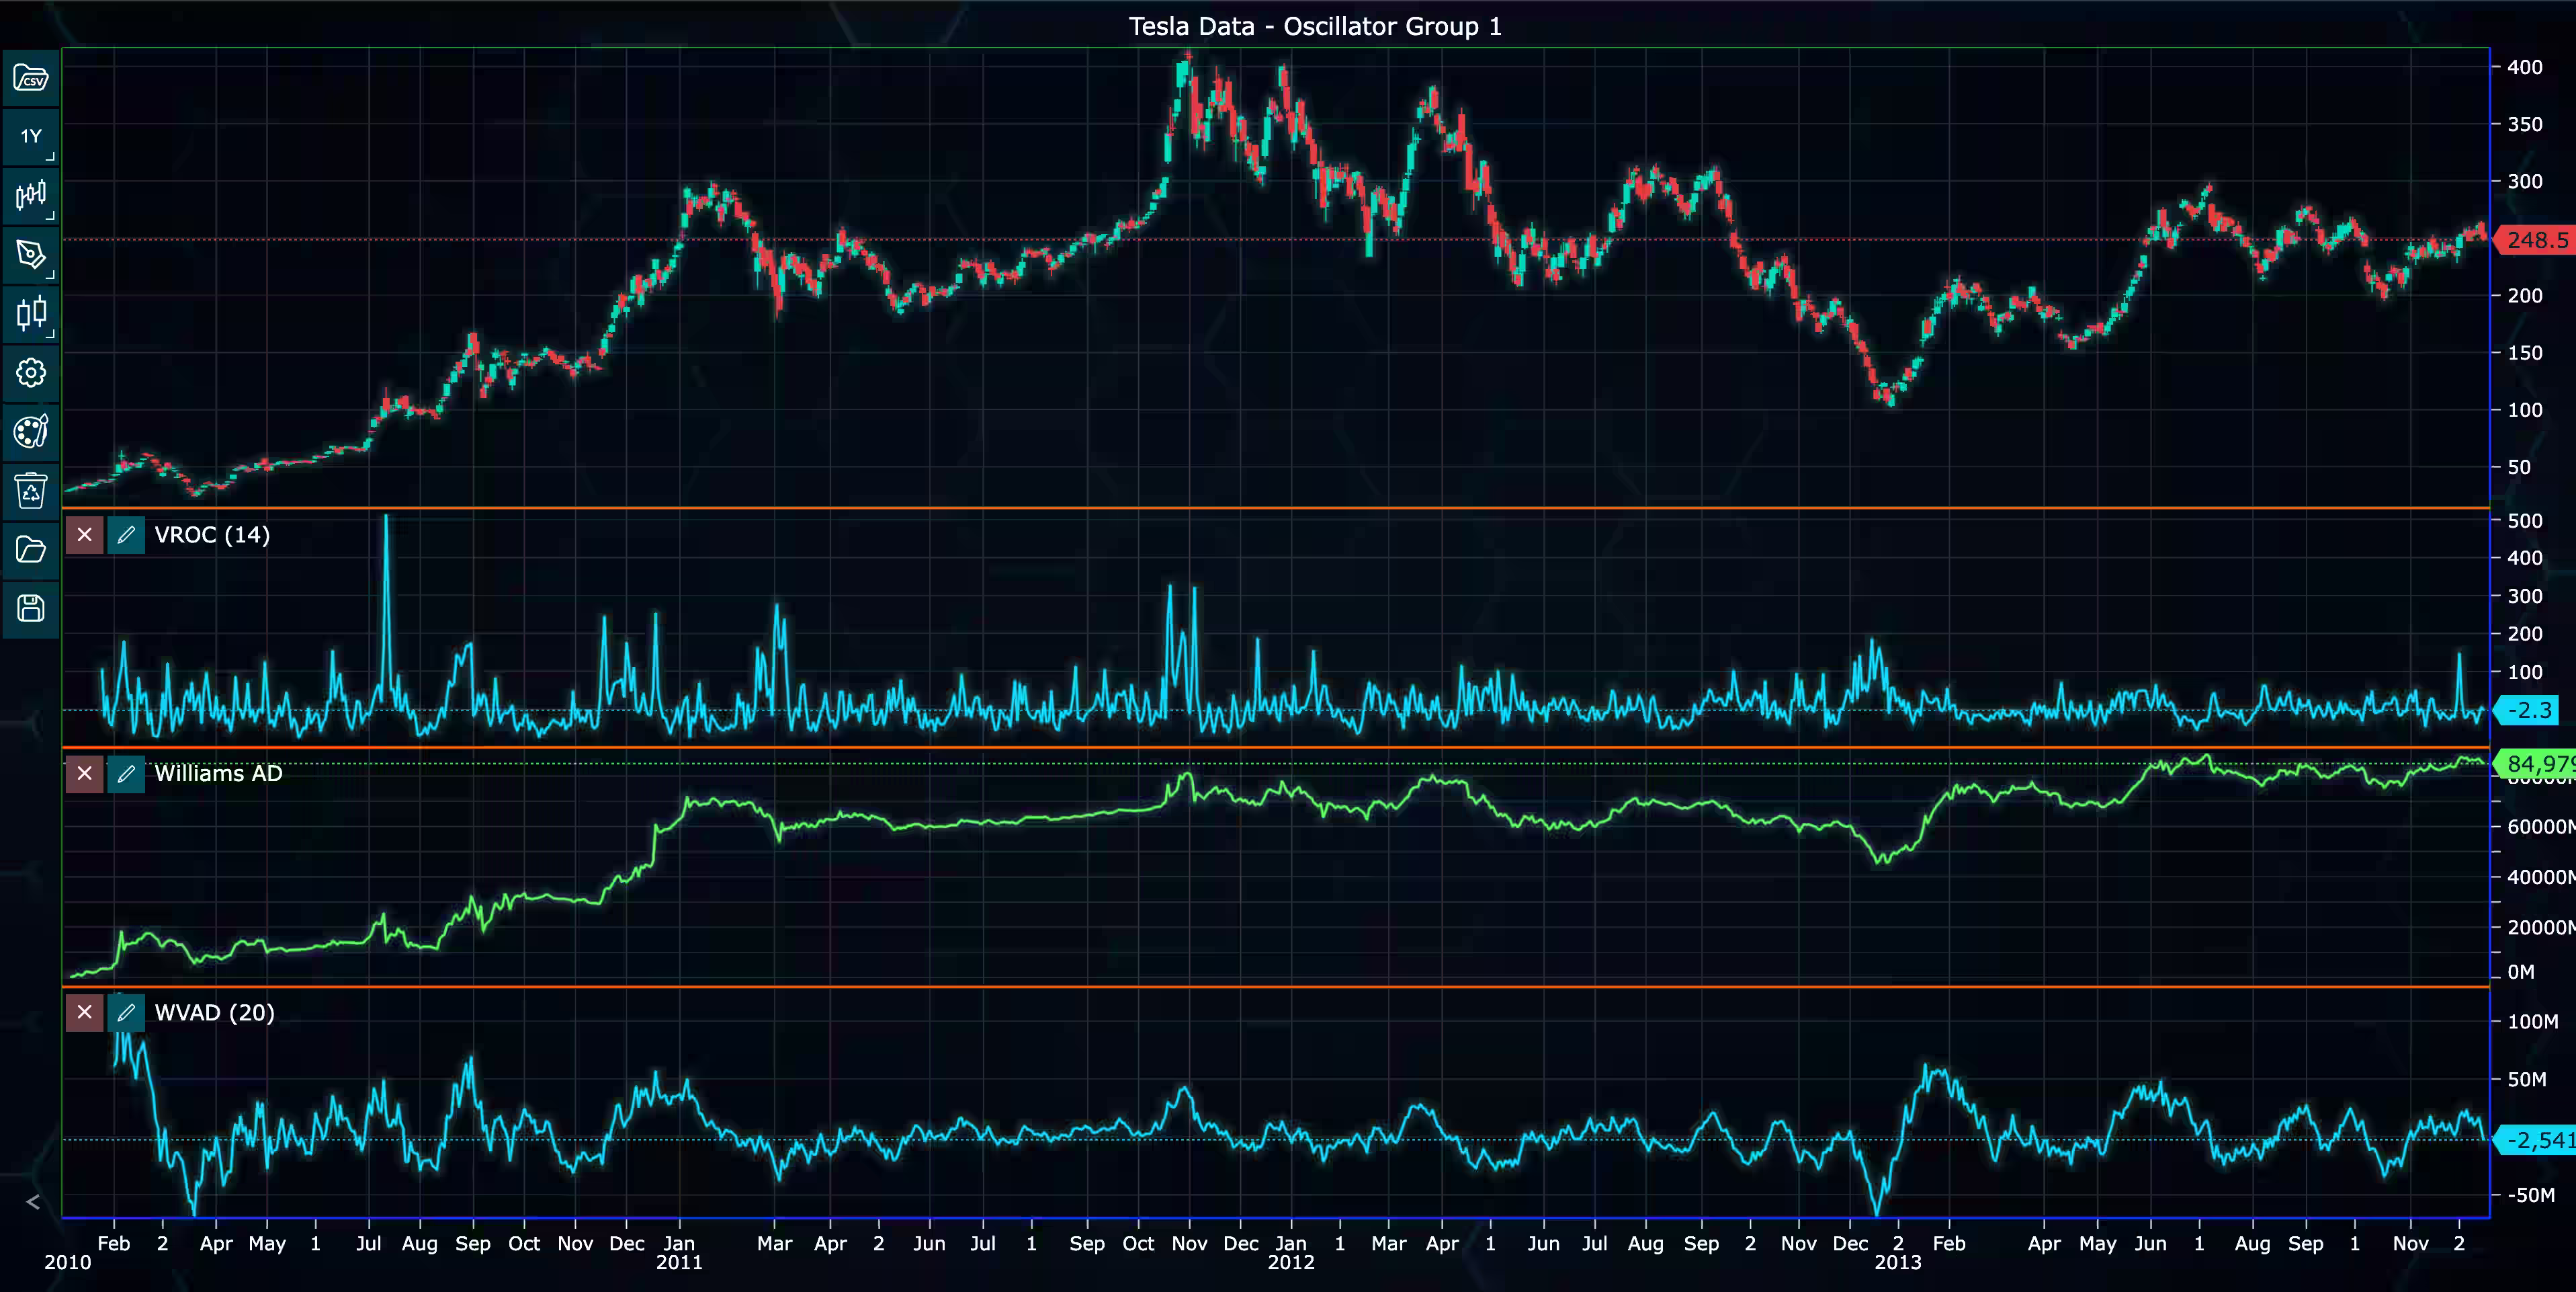Open saved layout folder icon

tap(31, 549)
